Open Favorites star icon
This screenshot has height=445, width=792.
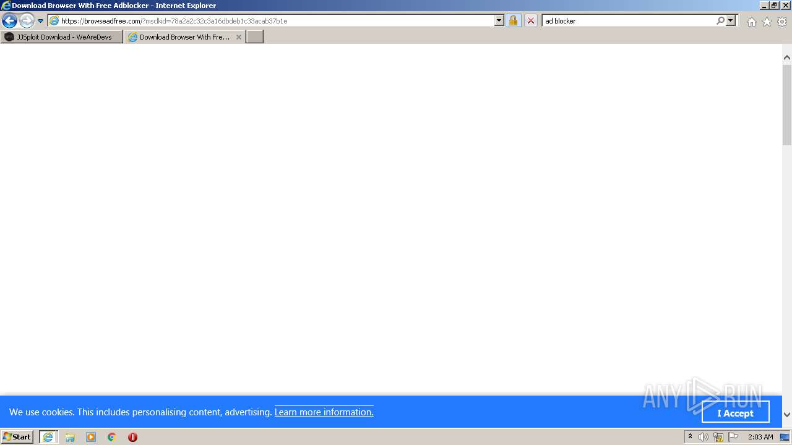tap(767, 22)
